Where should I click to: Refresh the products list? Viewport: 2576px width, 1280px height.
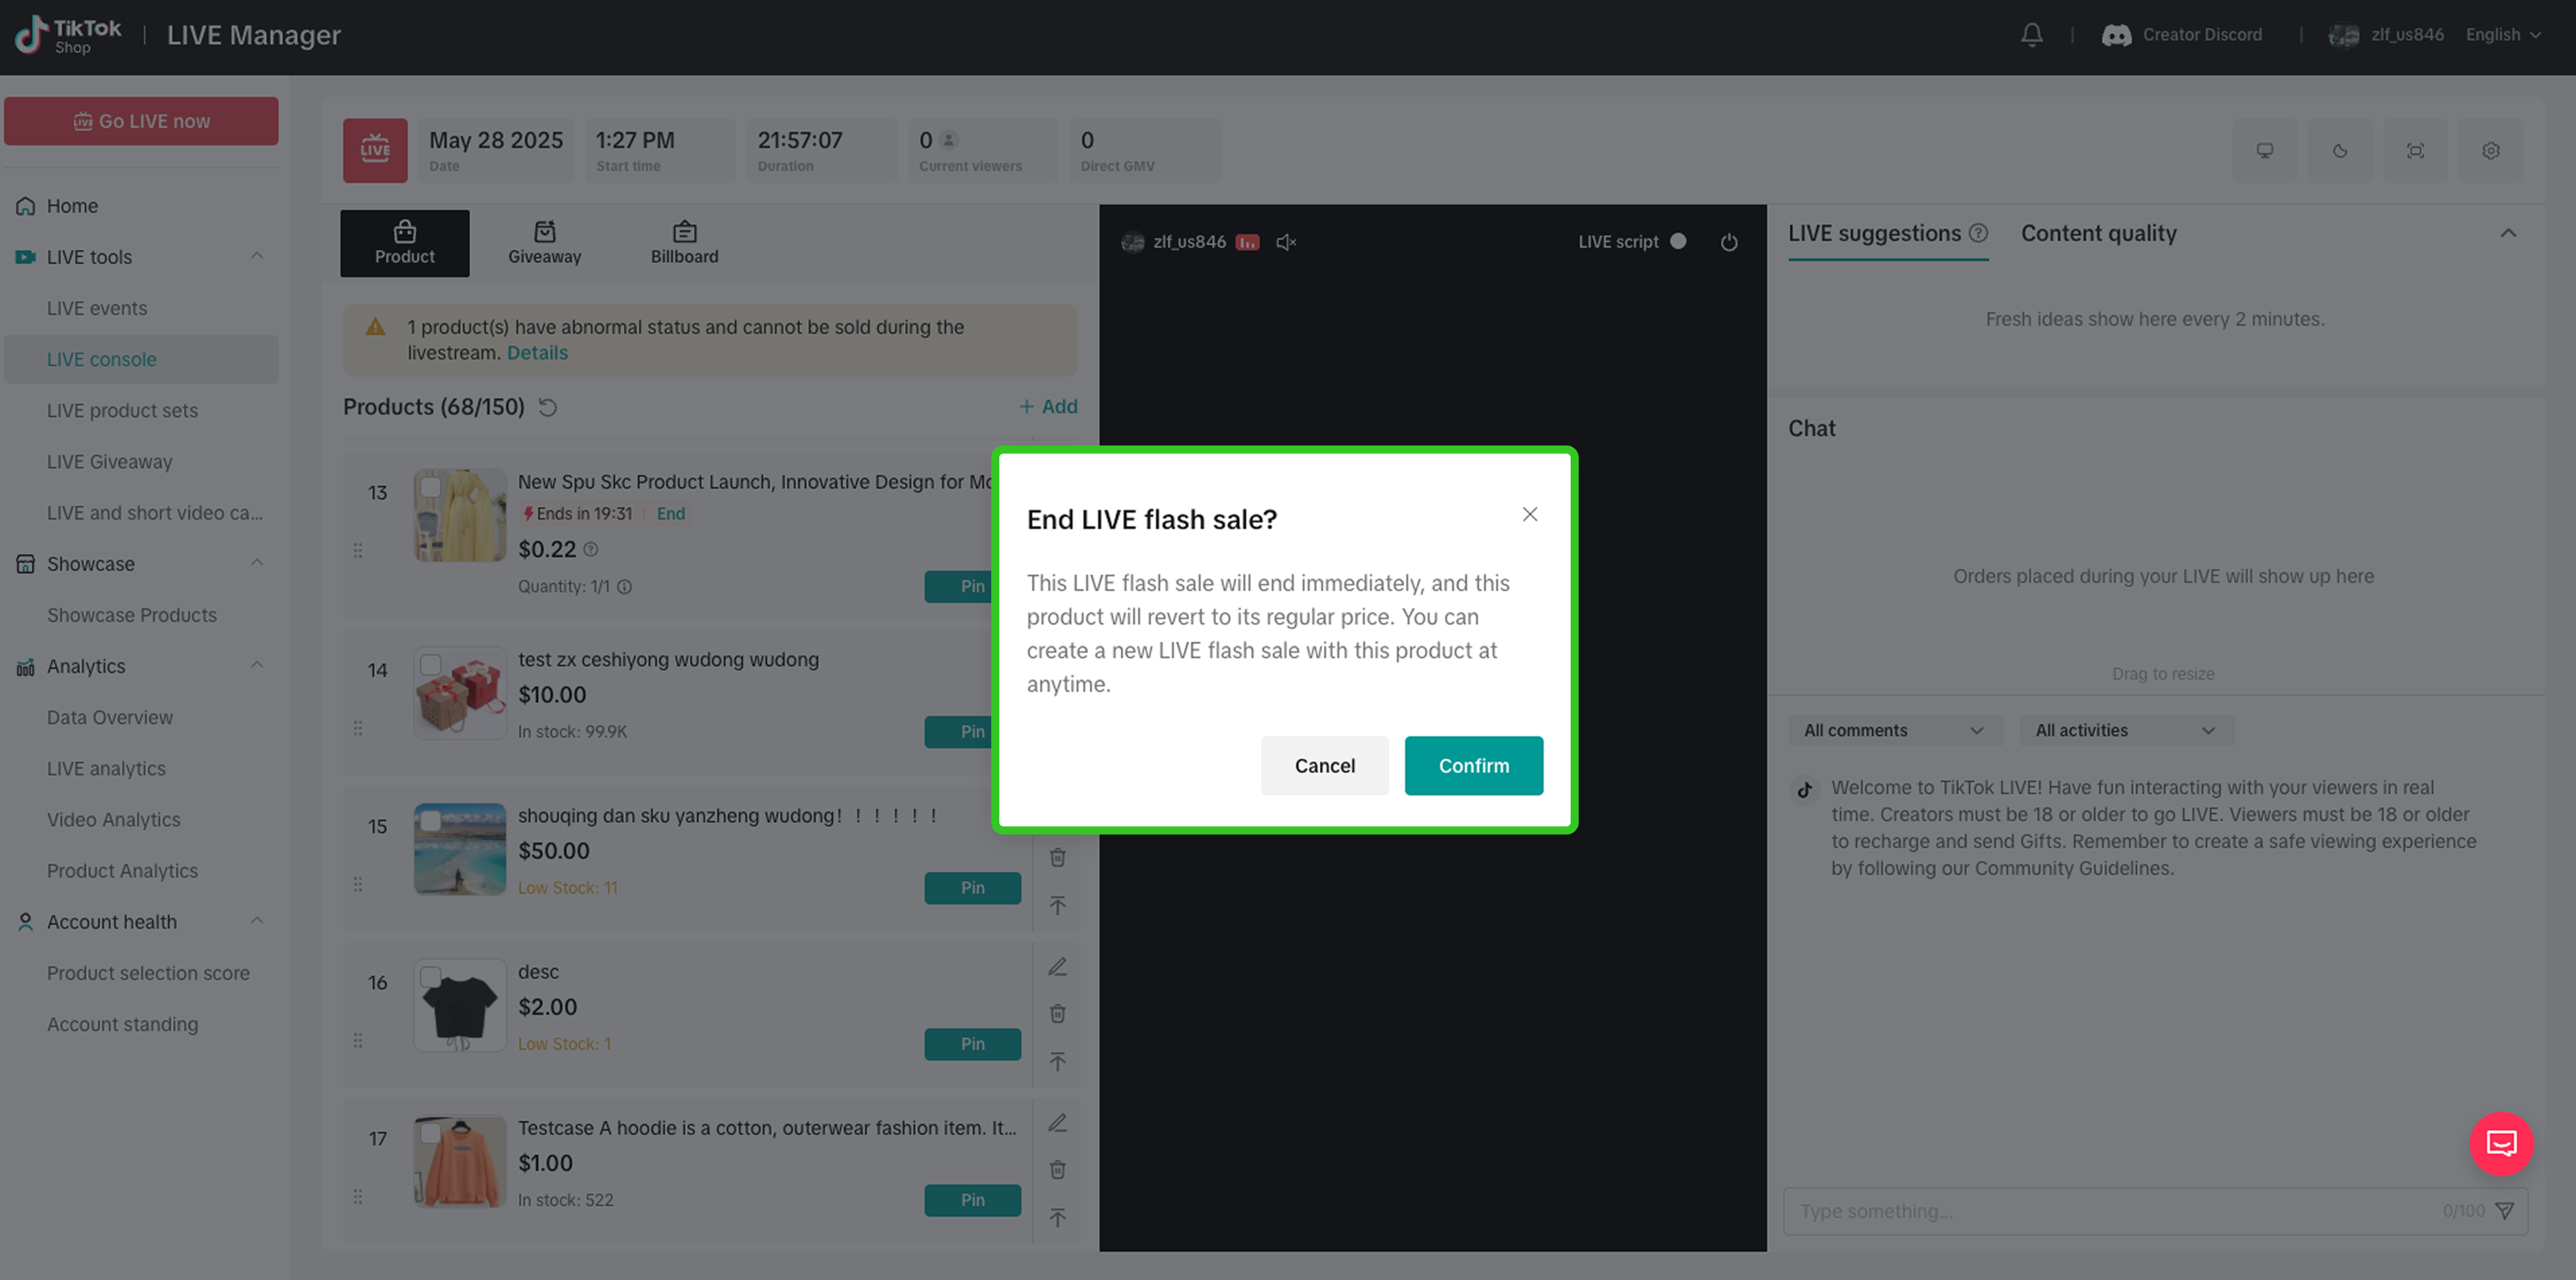pos(548,407)
